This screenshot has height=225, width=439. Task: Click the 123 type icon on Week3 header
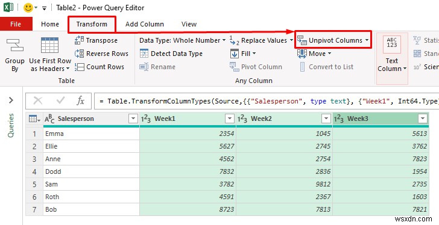point(338,119)
